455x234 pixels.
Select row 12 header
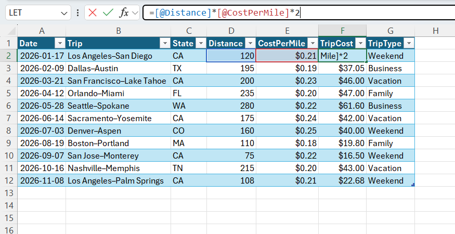coord(9,180)
